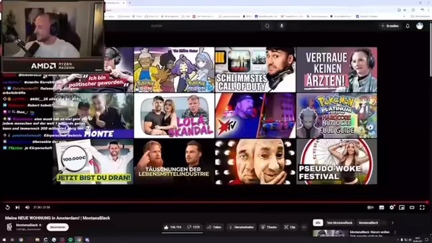This screenshot has height=243, width=432.
Task: Select the Alle filter chip
Action: point(318,223)
